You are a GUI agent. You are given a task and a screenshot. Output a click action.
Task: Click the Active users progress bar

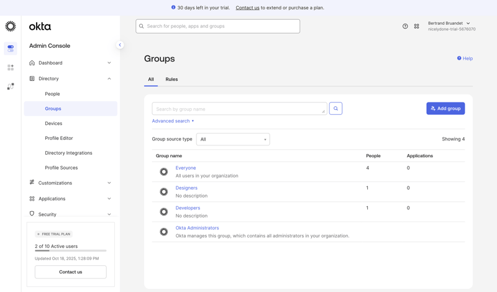71,251
